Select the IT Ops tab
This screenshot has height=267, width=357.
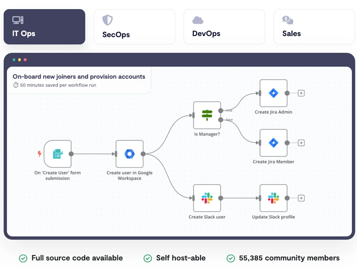click(44, 27)
